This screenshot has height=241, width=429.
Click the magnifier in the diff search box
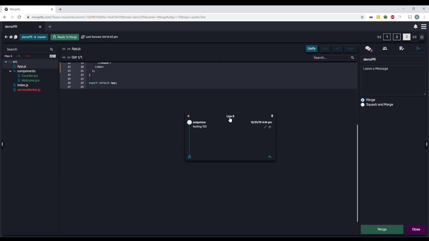[x=352, y=58]
